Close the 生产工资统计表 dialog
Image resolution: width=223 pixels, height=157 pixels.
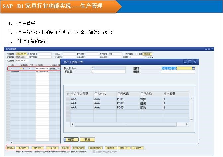[x=195, y=62]
